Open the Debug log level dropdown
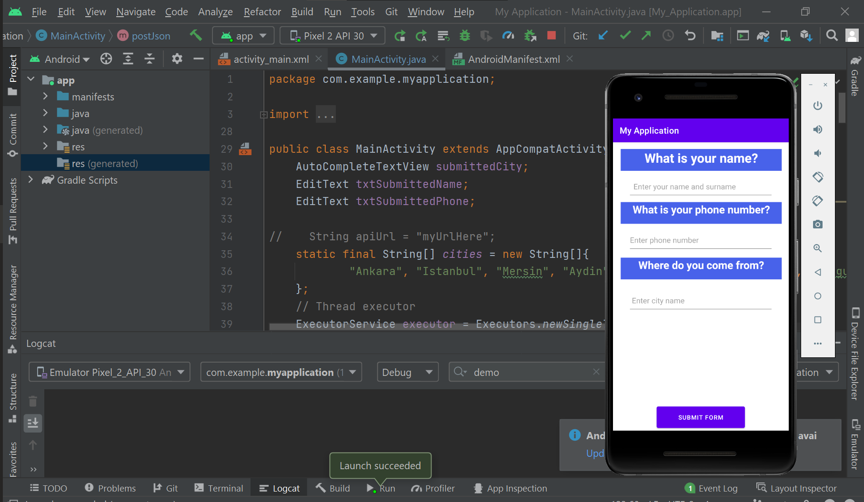The height and width of the screenshot is (502, 864). coord(407,372)
